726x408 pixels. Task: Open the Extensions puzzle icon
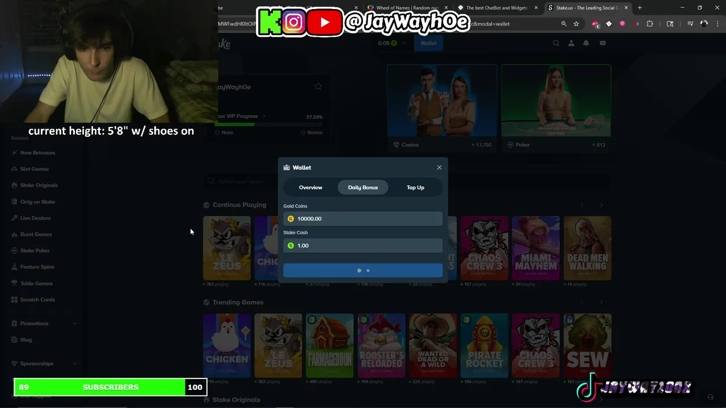(x=650, y=24)
